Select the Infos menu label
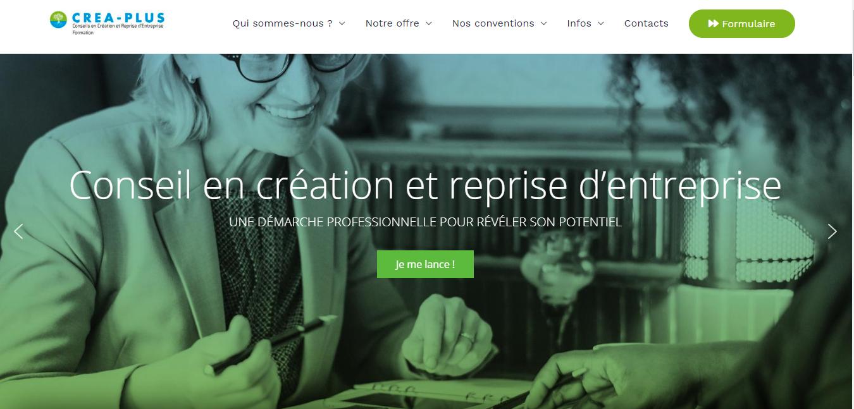 [x=579, y=23]
